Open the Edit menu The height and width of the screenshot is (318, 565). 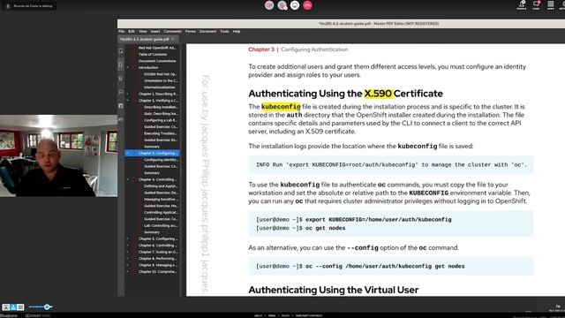[132, 32]
